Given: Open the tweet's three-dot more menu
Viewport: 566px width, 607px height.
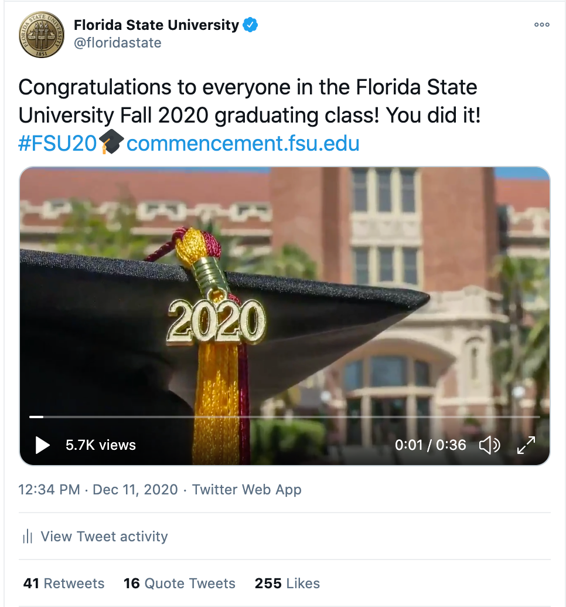Looking at the screenshot, I should pyautogui.click(x=541, y=25).
